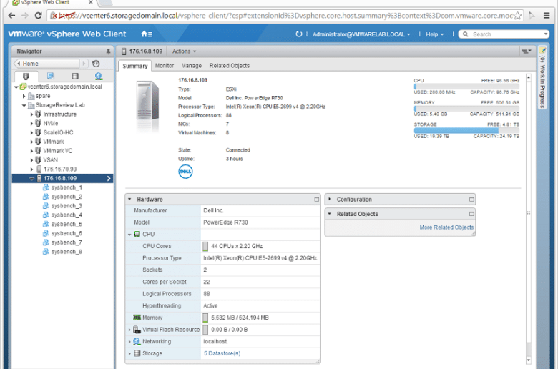Click the Networking row icon in Hardware
The image size is (558, 369).
point(137,341)
